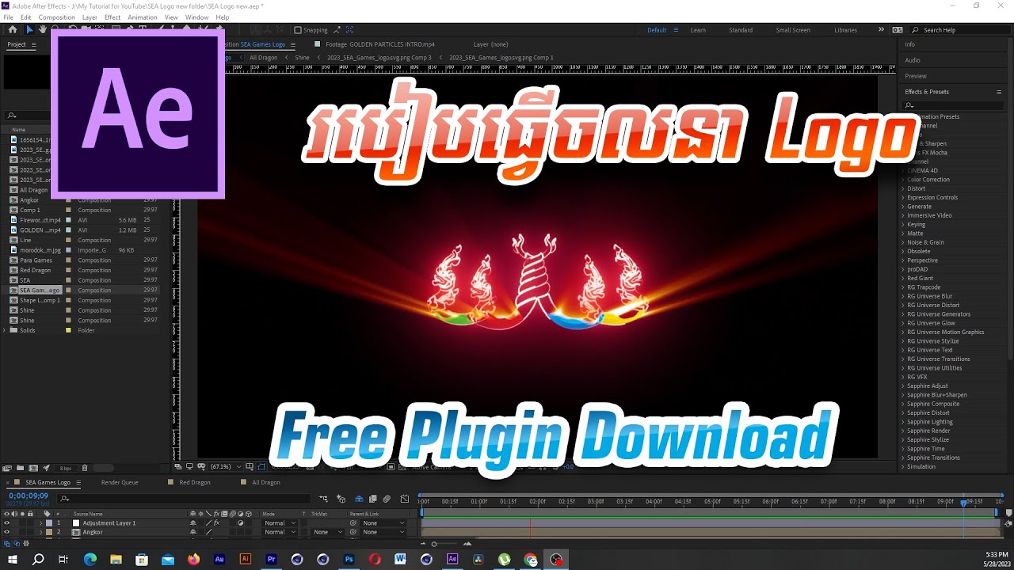Expand the Solids folder in Project panel
Viewport: 1014px width, 570px height.
5,330
